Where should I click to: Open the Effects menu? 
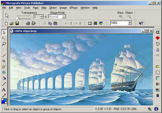coord(74,8)
